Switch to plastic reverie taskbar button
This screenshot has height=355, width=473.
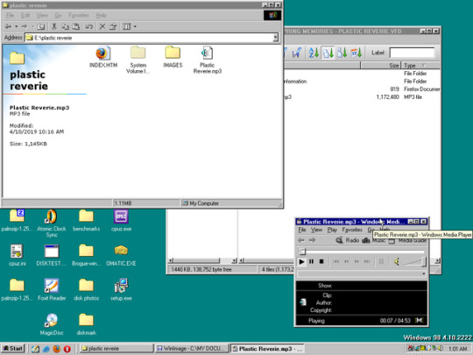coord(116,349)
